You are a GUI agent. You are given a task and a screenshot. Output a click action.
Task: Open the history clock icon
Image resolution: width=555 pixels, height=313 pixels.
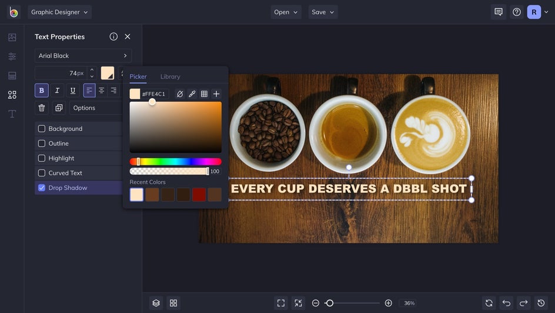pyautogui.click(x=541, y=303)
